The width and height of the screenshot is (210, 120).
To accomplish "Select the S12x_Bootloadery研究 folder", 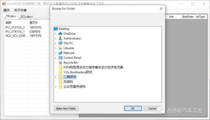I will (x=78, y=72).
